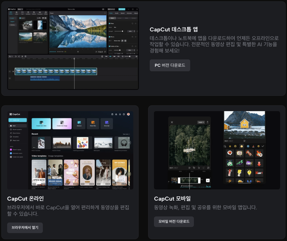Expand See more next to Recent
This screenshot has width=287, height=241.
pyautogui.click(x=126, y=134)
